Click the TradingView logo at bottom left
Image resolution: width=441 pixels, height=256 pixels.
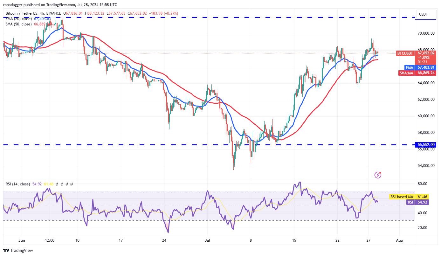[x=18, y=250]
